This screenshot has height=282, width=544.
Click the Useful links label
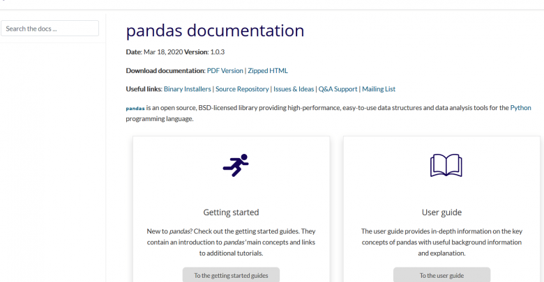click(x=144, y=89)
